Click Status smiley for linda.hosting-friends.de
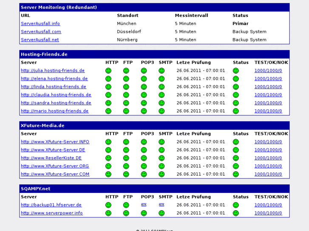The height and width of the screenshot is (231, 309). click(x=236, y=87)
